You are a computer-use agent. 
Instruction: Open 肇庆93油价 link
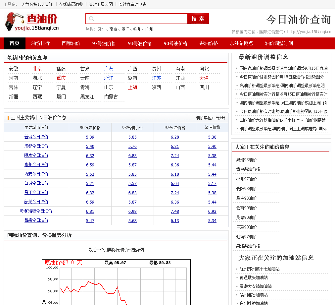coord(246,198)
